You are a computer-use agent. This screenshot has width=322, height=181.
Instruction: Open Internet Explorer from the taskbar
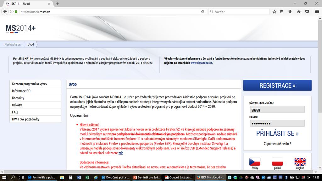pos(96,177)
